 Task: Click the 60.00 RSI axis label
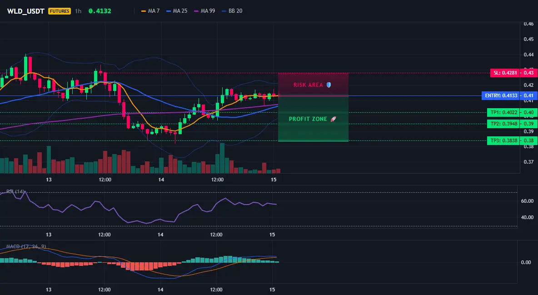point(527,201)
